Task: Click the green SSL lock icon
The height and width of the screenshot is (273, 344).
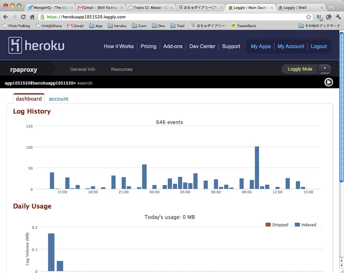Action: coord(42,17)
